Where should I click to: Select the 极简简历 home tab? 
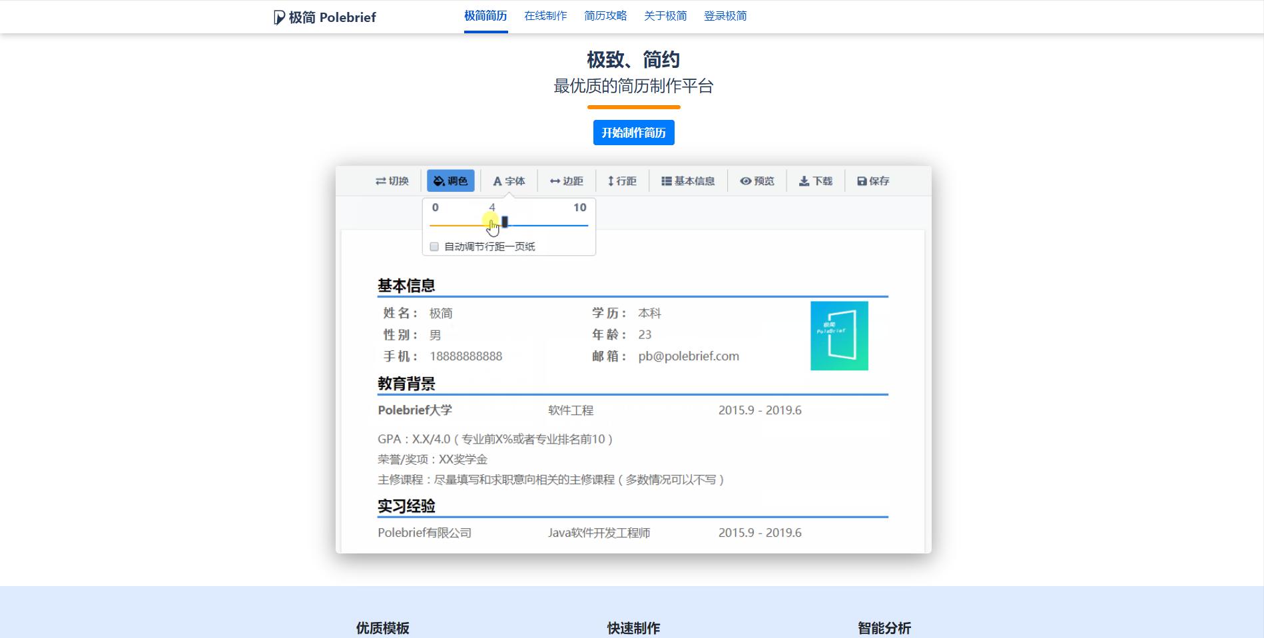pyautogui.click(x=484, y=16)
